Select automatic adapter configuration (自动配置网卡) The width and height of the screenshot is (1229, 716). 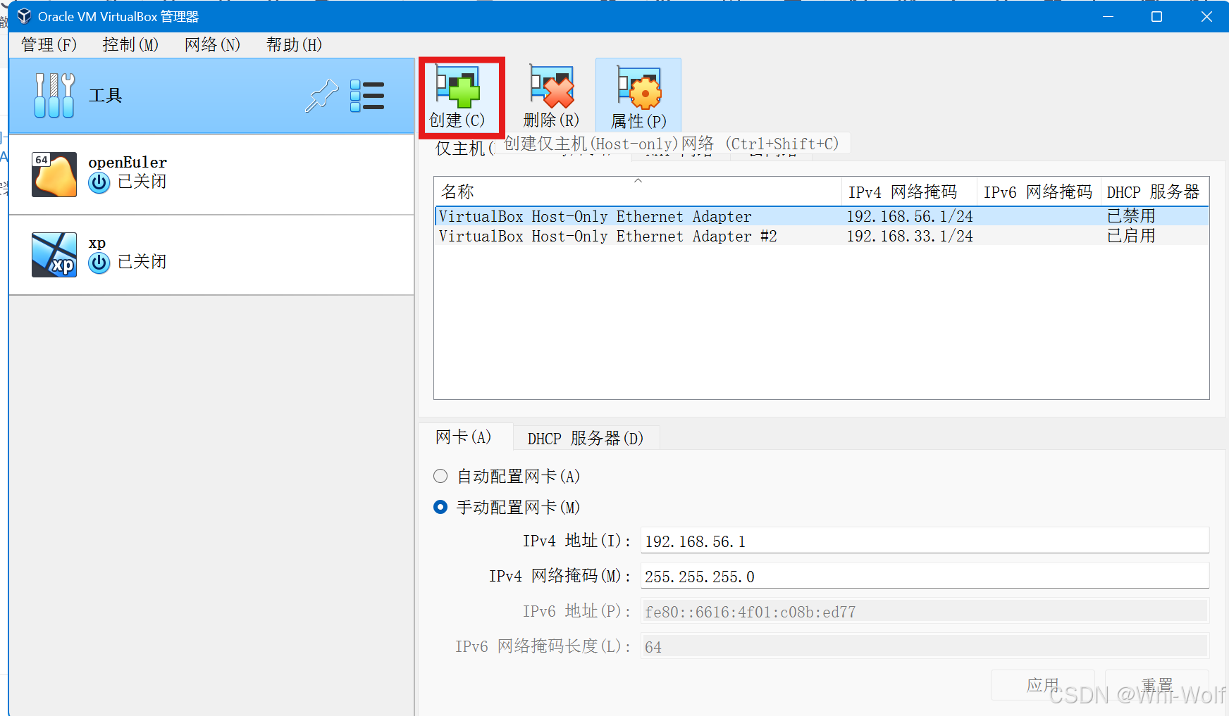click(x=440, y=476)
